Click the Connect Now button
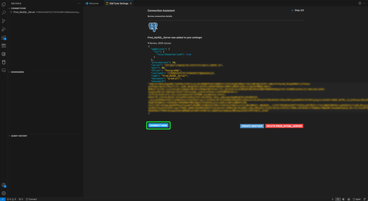Image resolution: width=368 pixels, height=201 pixels. [158, 125]
